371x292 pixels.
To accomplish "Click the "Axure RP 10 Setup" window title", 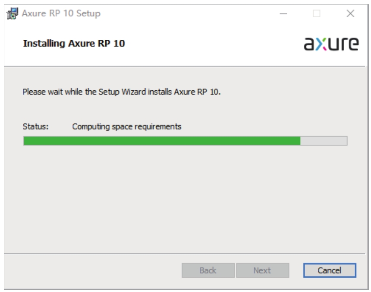I will point(61,13).
